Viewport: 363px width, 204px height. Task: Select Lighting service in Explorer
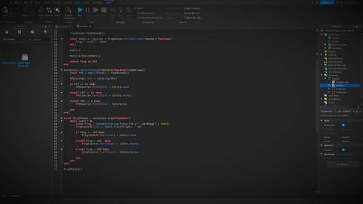pyautogui.click(x=332, y=55)
